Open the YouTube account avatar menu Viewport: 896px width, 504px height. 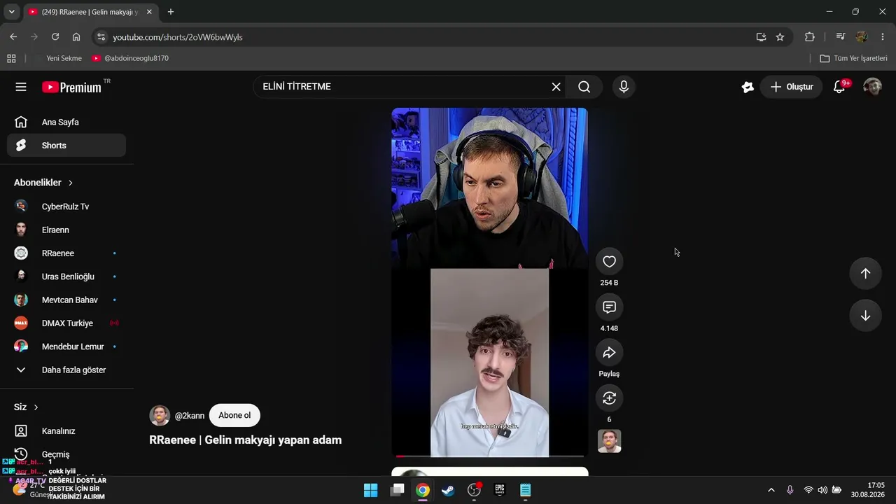coord(872,87)
